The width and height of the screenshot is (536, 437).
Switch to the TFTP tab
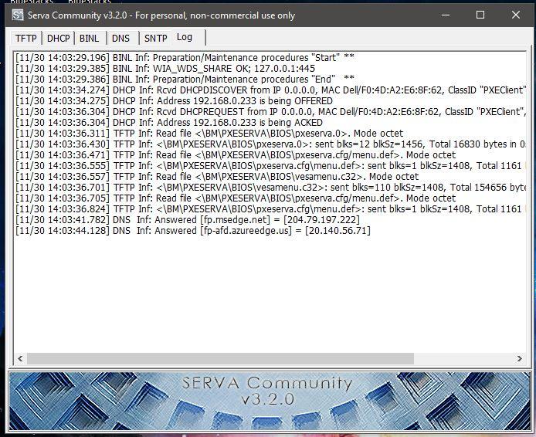(25, 39)
